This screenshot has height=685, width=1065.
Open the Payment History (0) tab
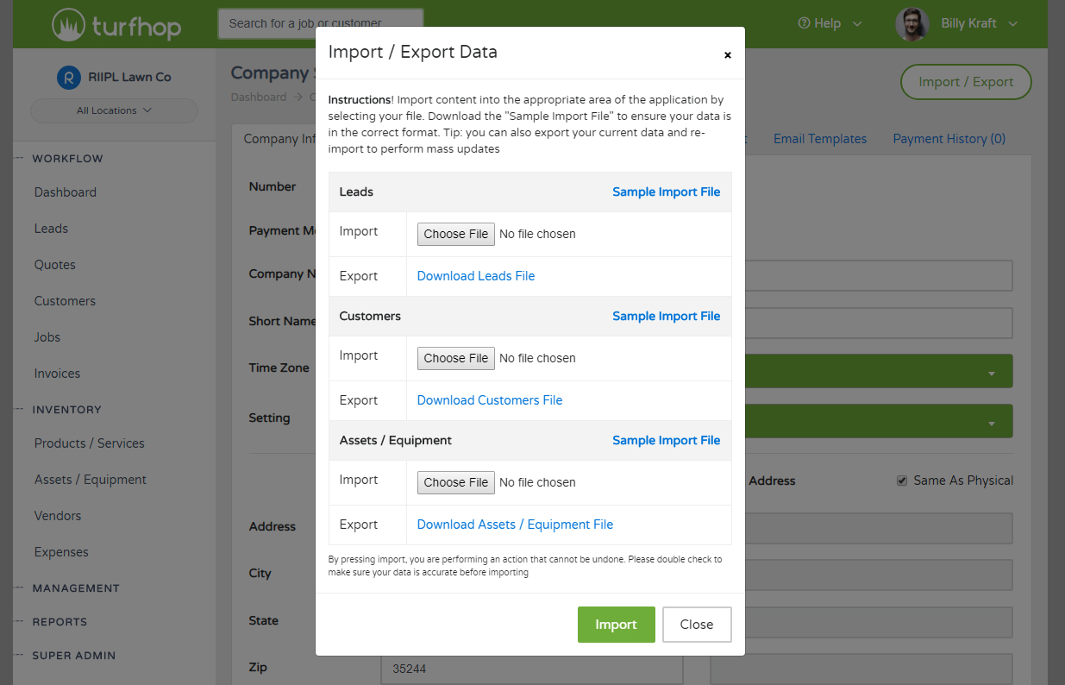(x=949, y=139)
